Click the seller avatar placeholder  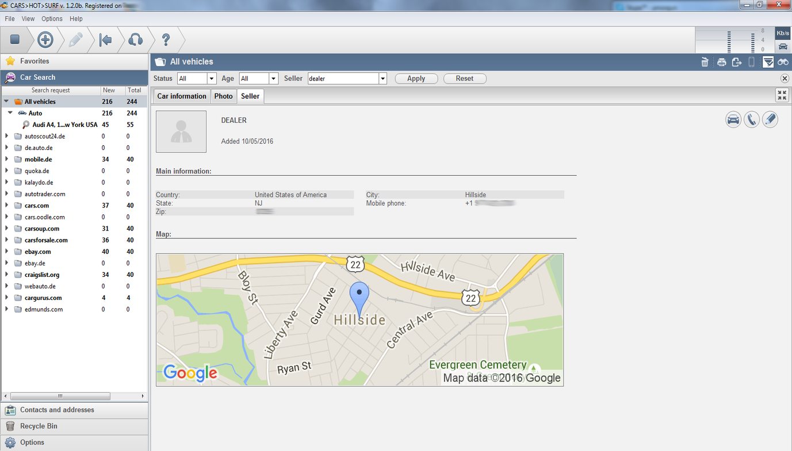point(181,132)
